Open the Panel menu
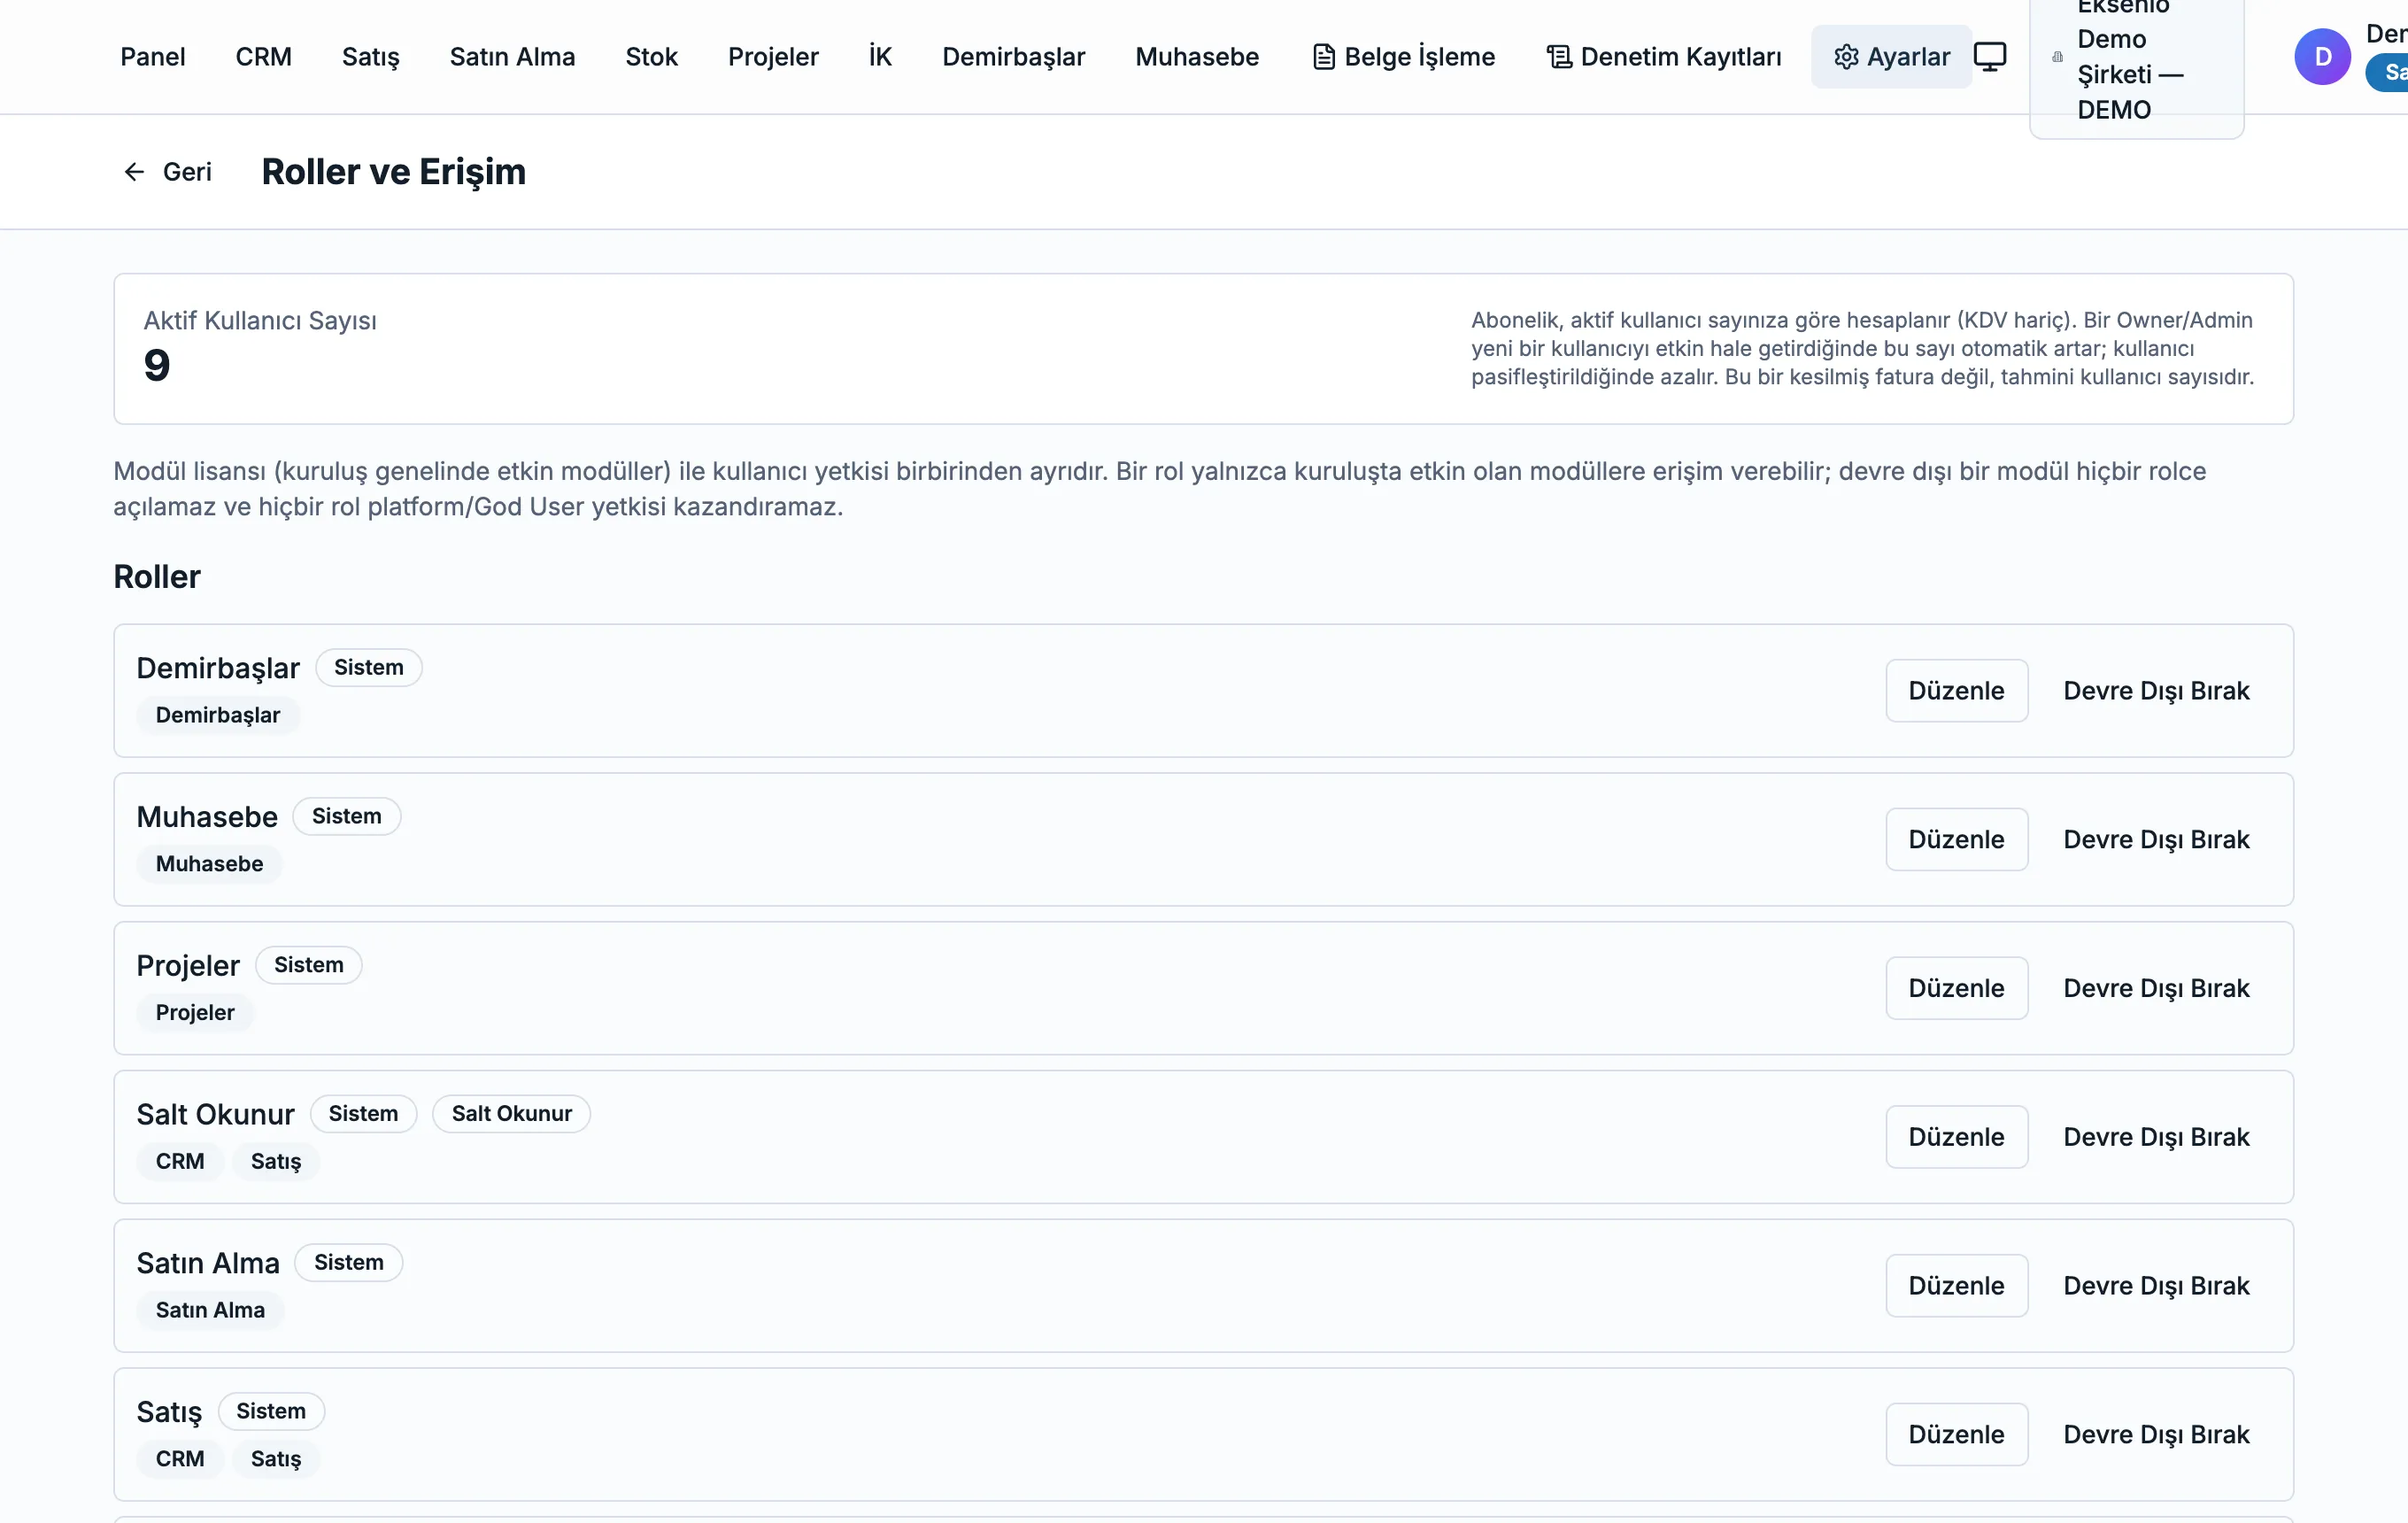Image resolution: width=2408 pixels, height=1523 pixels. pyautogui.click(x=153, y=57)
